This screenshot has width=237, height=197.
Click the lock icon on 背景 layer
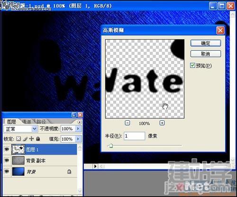tap(69, 171)
